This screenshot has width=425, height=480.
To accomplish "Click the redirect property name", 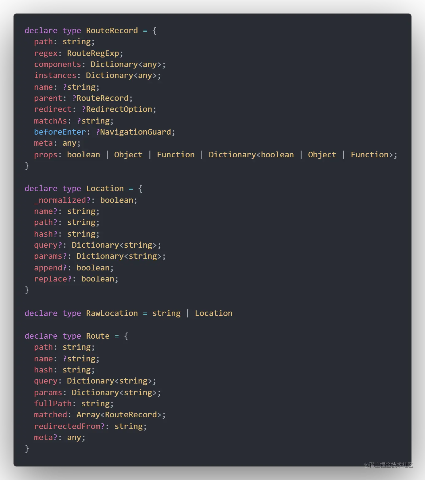I will click(x=53, y=109).
